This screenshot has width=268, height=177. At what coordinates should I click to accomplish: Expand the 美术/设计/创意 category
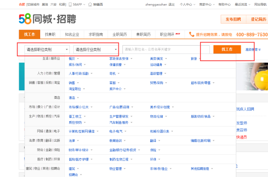pyautogui.click(x=162, y=107)
